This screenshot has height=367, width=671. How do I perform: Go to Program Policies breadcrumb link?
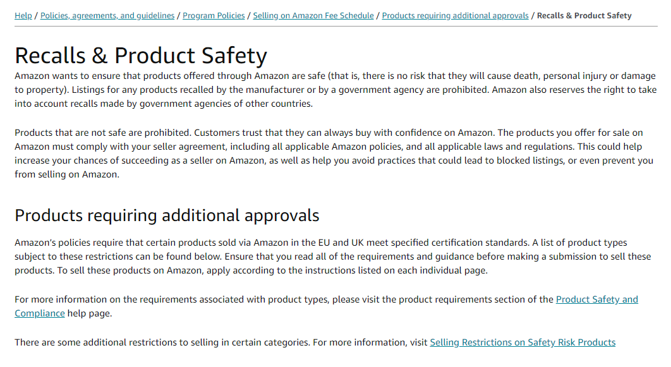pos(214,16)
